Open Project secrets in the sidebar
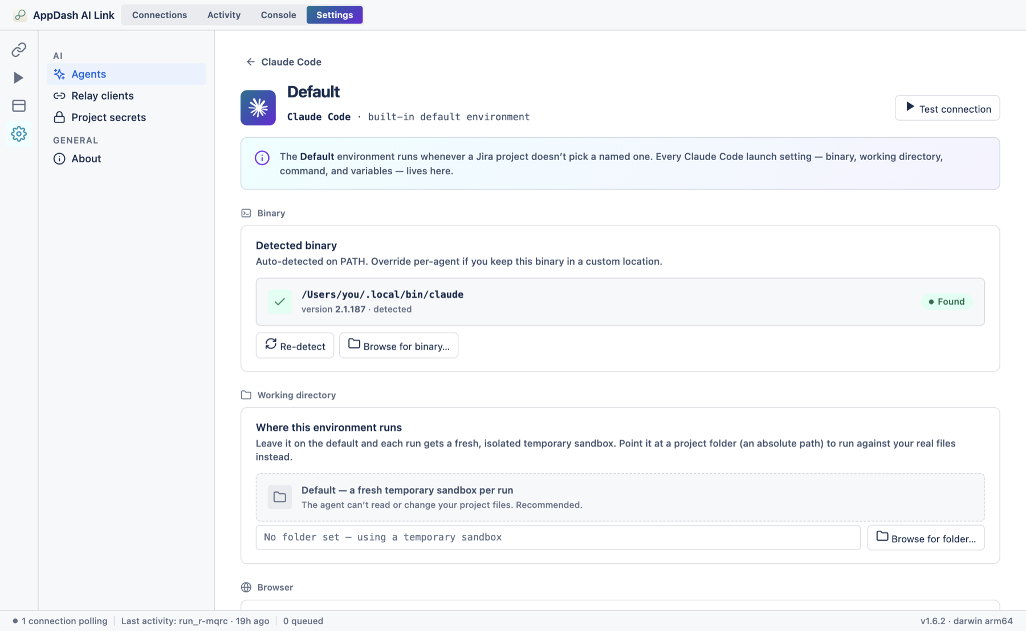 126,117
